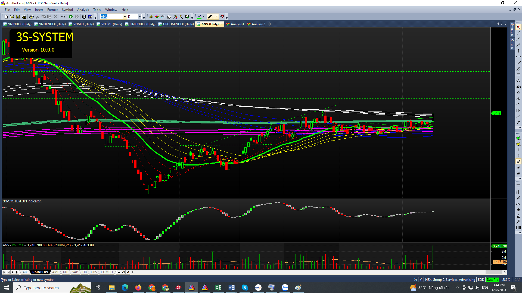Click the green back arrow icon
Screen dimensions: 522x293
71,17
